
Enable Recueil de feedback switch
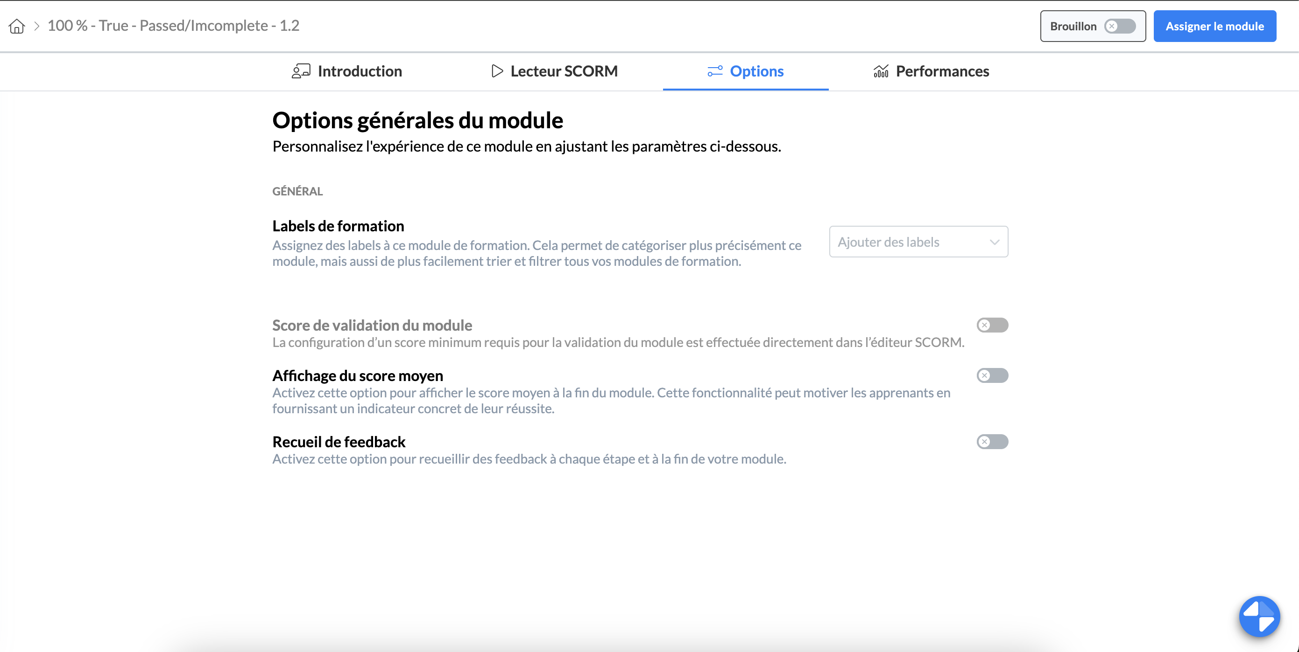992,441
